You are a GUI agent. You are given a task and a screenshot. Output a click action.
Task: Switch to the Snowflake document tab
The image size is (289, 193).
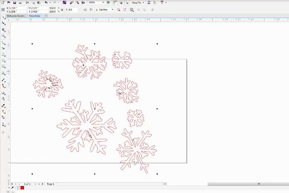click(35, 16)
